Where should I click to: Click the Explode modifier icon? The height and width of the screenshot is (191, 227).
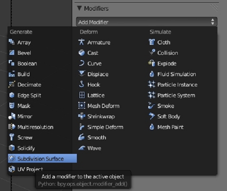pyautogui.click(x=152, y=64)
